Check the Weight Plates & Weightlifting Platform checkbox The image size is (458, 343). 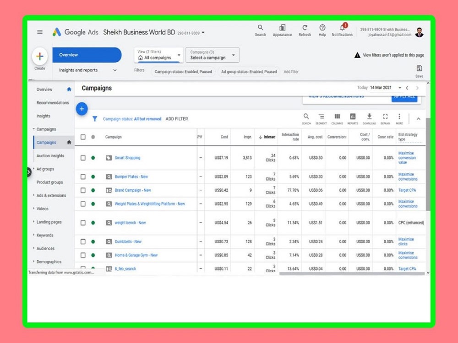[x=83, y=204]
